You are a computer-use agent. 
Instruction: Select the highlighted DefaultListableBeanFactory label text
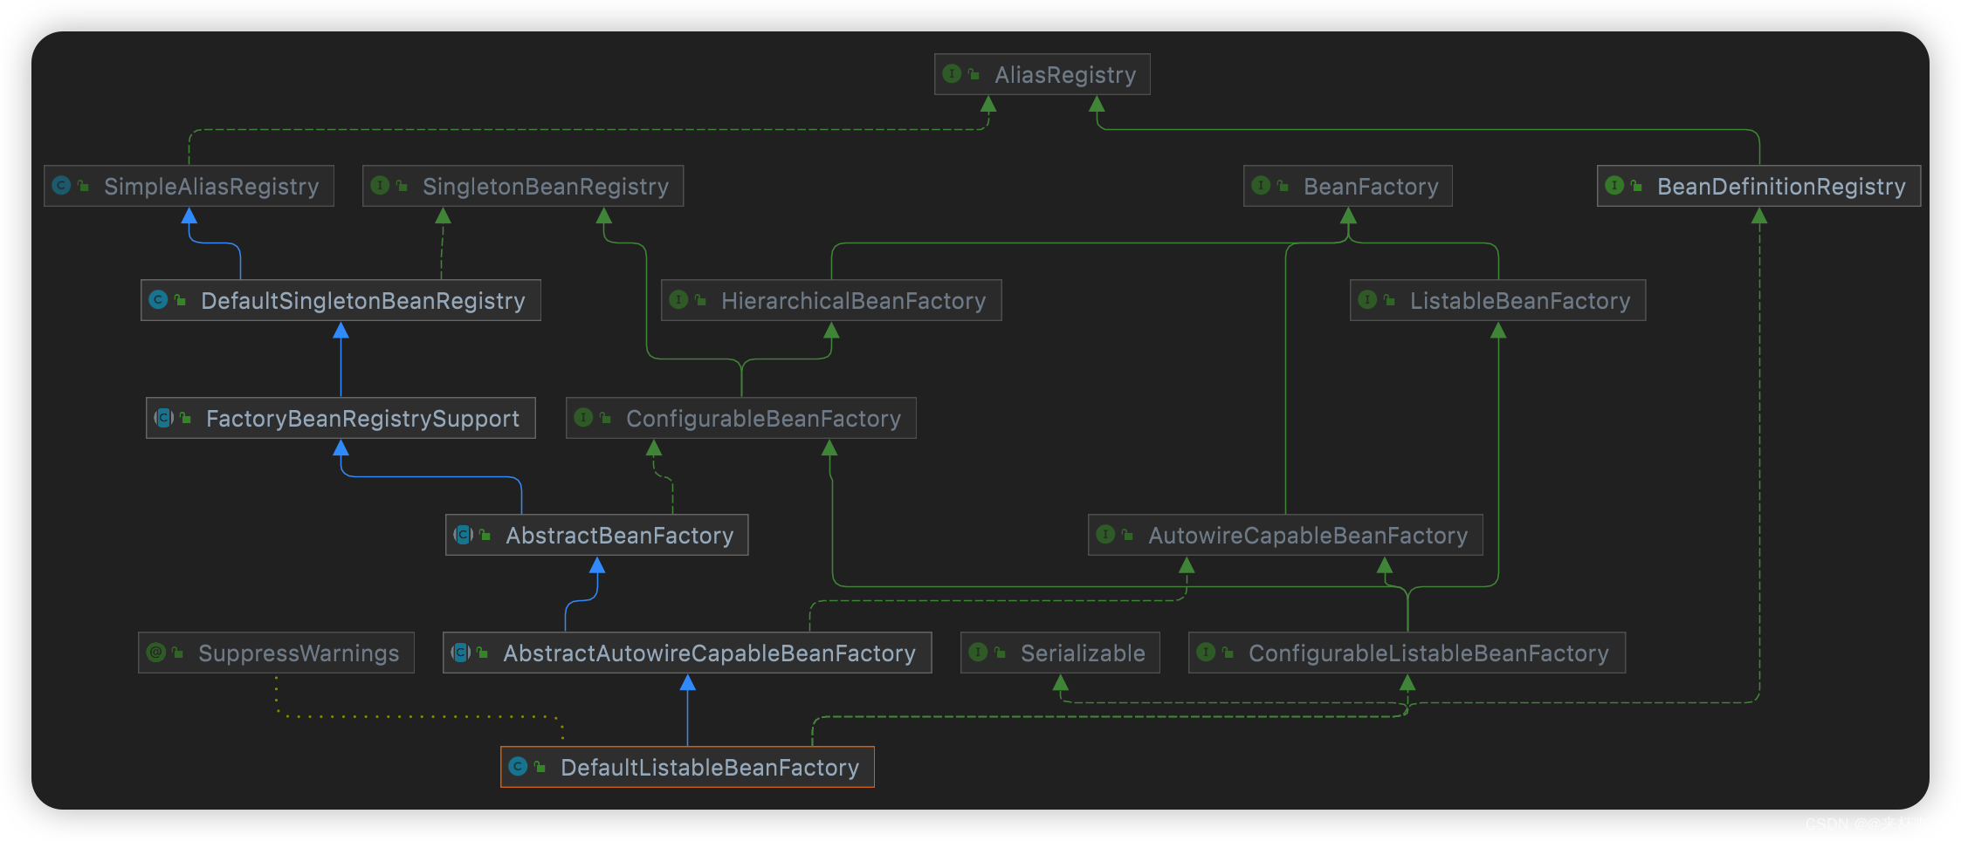[710, 768]
